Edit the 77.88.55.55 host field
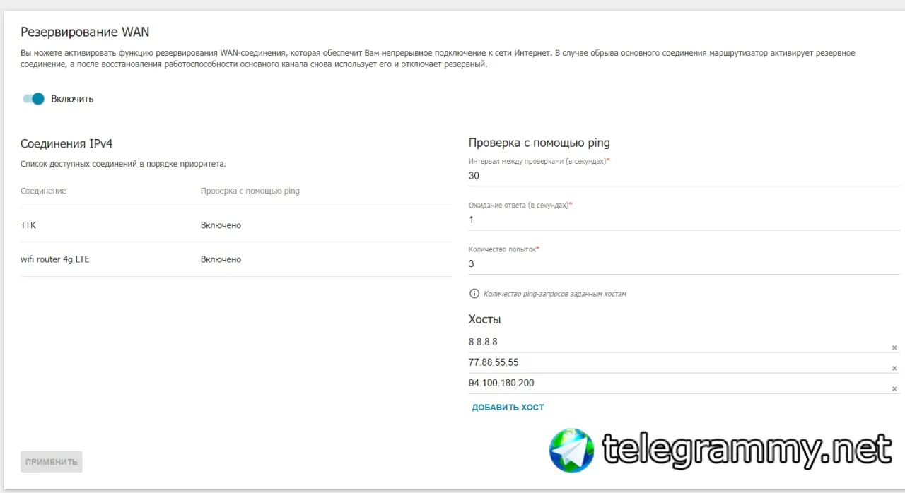The image size is (905, 493). tap(677, 362)
